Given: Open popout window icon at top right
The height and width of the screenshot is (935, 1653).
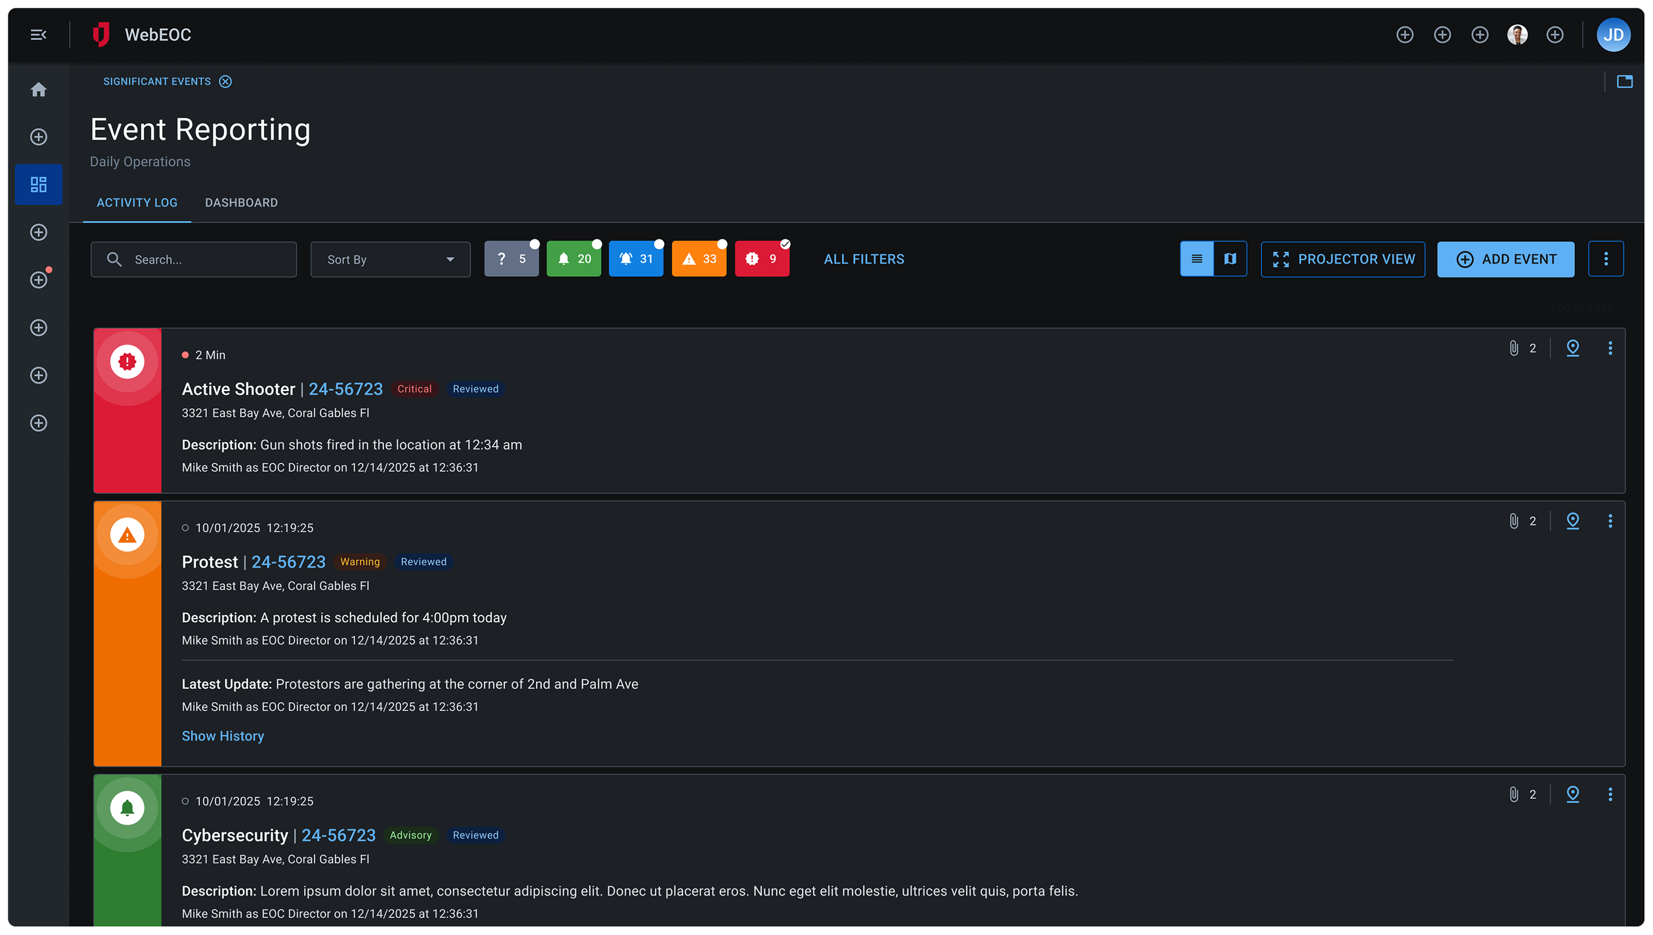Looking at the screenshot, I should click(1625, 81).
